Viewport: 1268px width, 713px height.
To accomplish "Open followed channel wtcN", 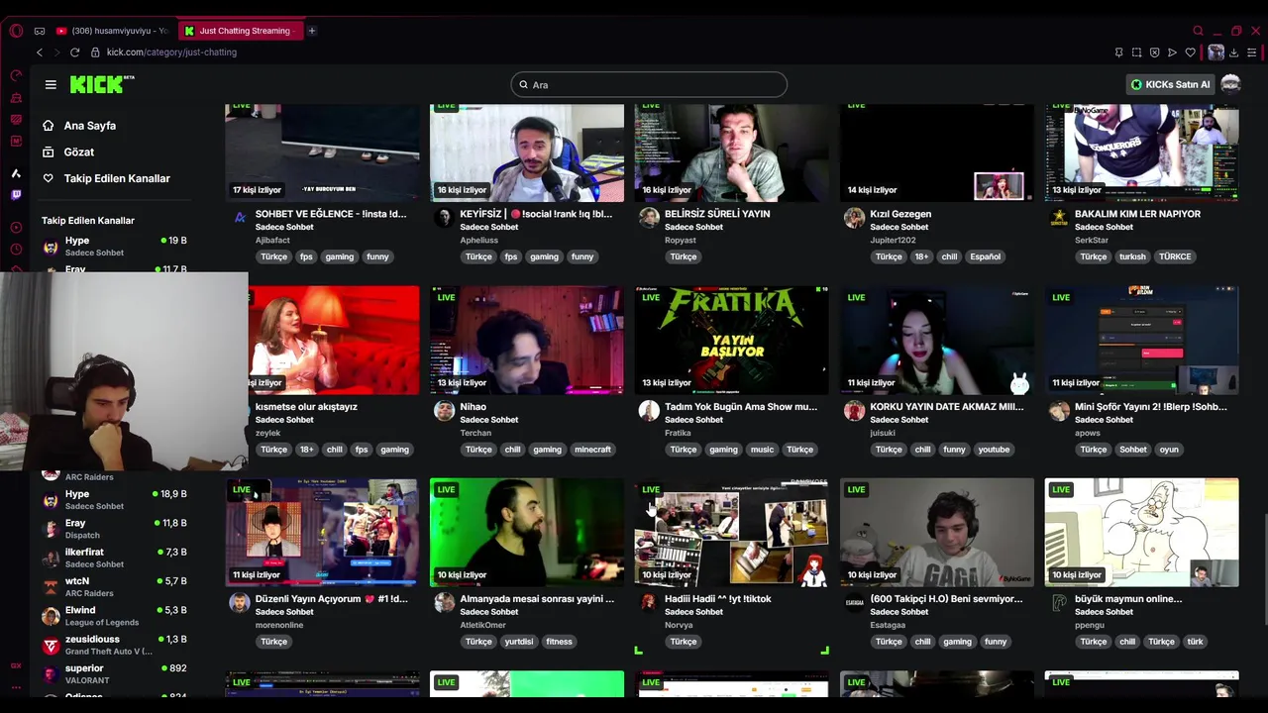I will coord(114,586).
